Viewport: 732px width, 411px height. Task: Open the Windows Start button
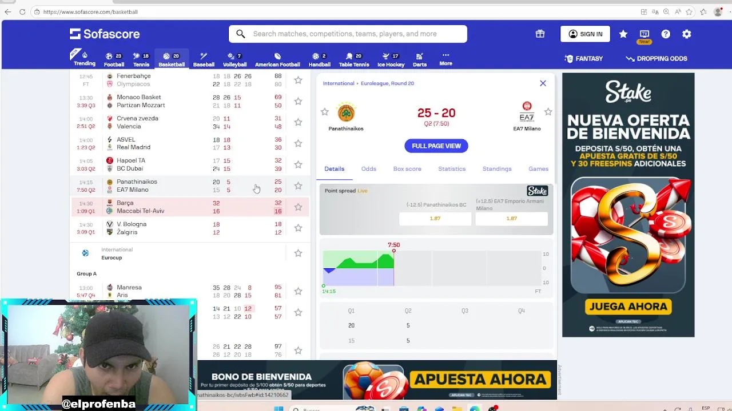coord(279,409)
